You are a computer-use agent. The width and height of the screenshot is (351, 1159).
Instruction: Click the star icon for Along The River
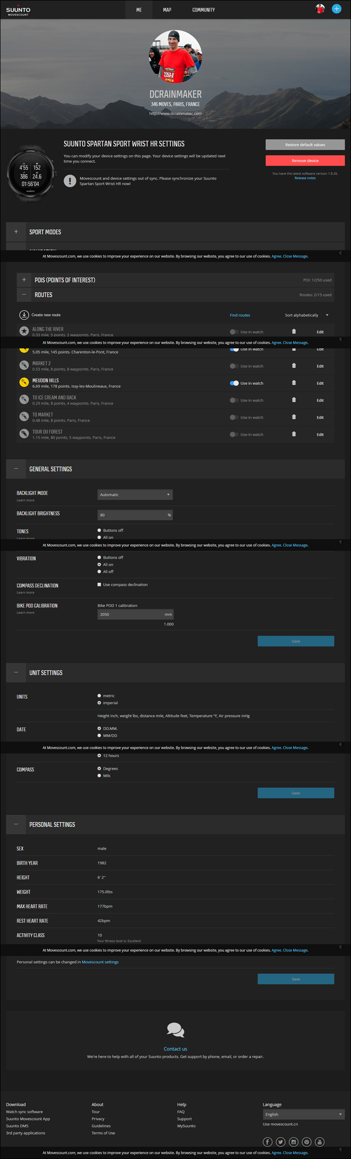tap(24, 331)
